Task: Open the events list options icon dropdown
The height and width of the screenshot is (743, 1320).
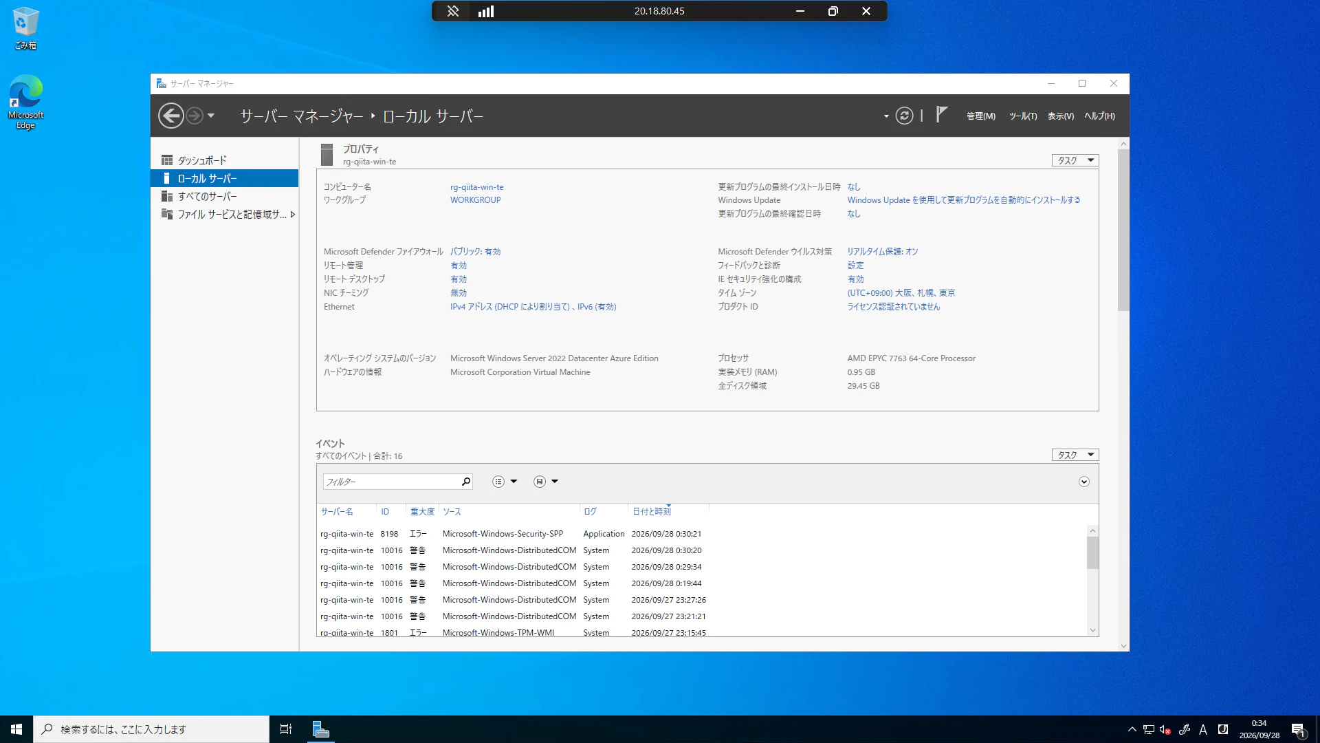Action: pos(505,482)
